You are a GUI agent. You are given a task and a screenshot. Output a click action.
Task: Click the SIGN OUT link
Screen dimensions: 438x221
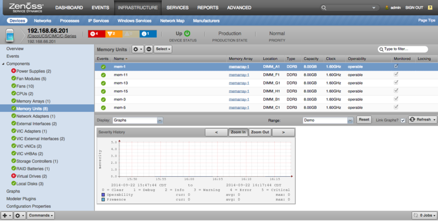click(x=414, y=8)
